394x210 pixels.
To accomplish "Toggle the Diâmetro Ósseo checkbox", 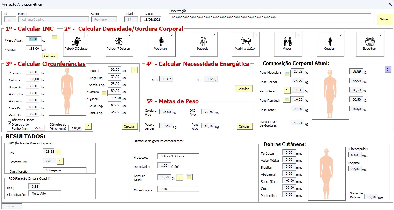I will click(x=9, y=123).
